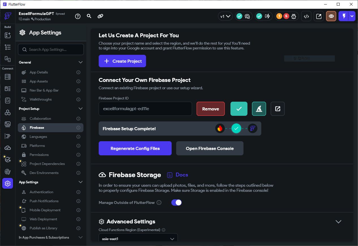
Task: Open Languages settings
Action: (51, 137)
